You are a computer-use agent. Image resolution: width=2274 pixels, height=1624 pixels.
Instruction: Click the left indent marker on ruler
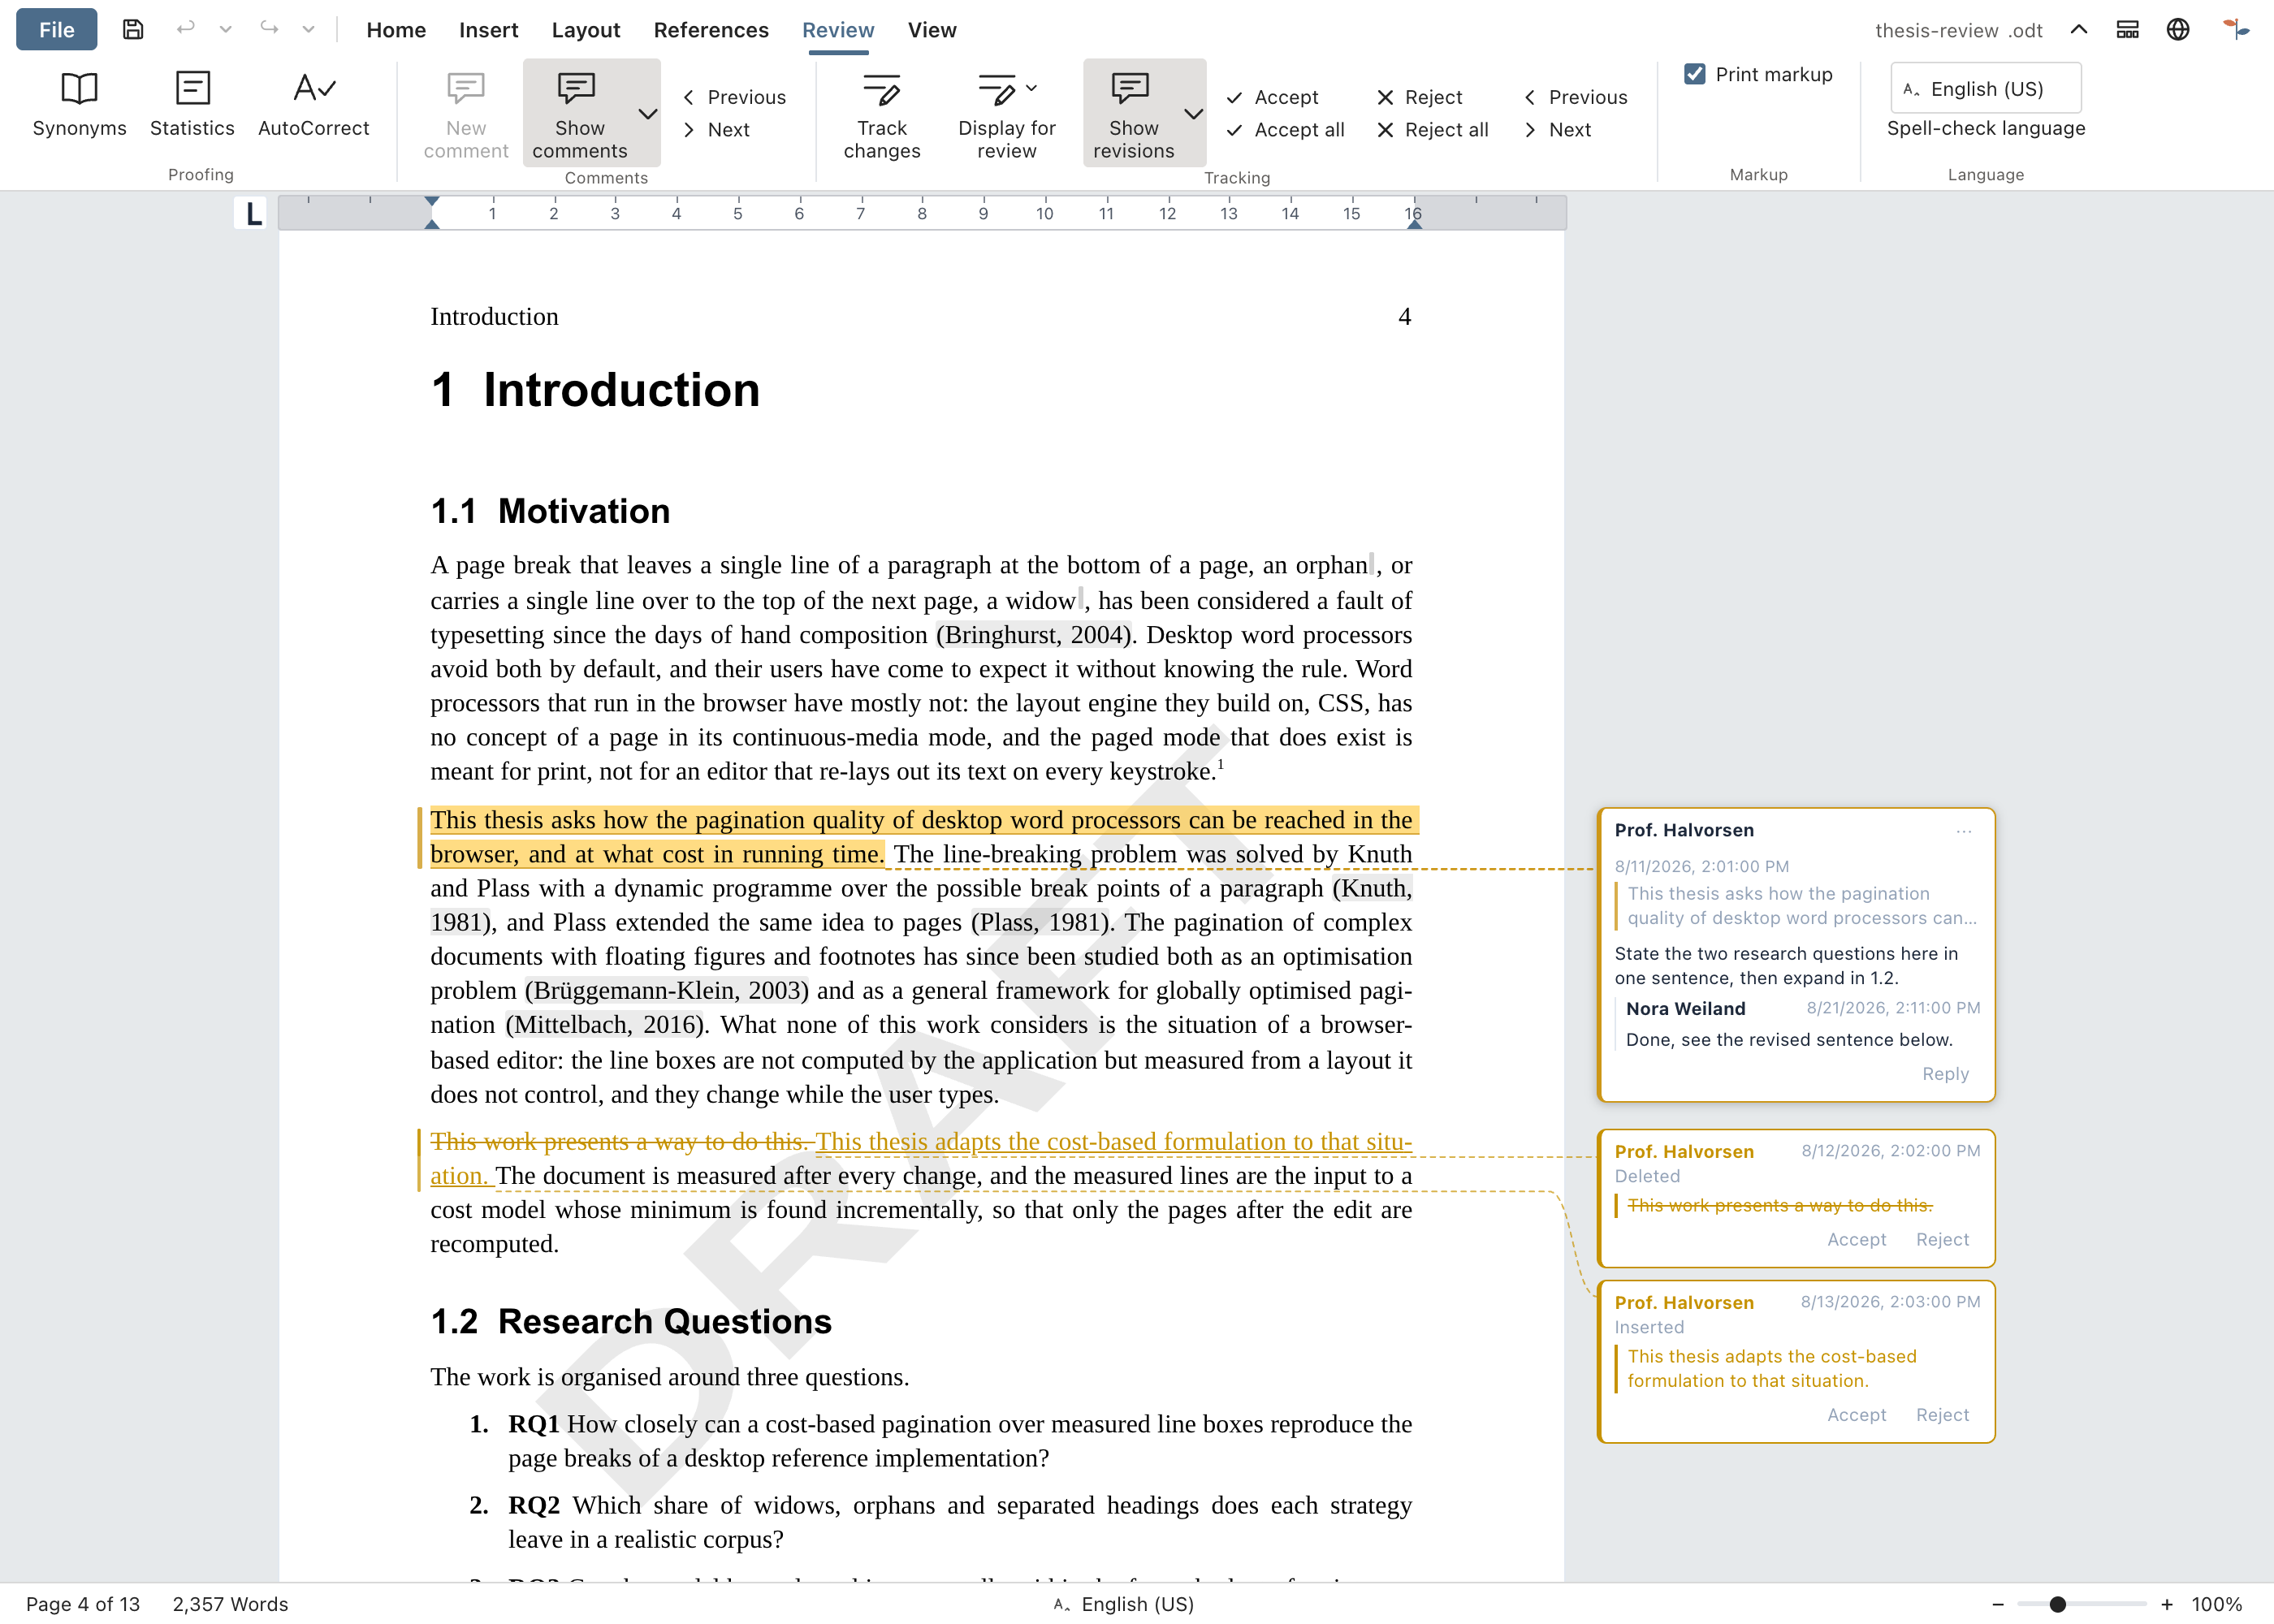pos(432,224)
